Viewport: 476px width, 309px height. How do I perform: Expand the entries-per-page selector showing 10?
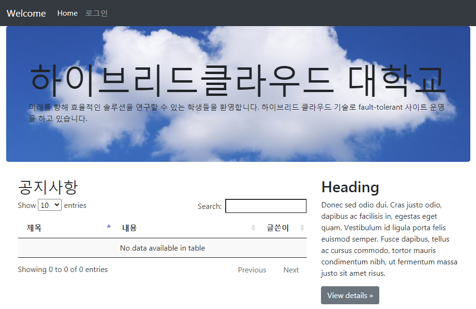pos(49,205)
